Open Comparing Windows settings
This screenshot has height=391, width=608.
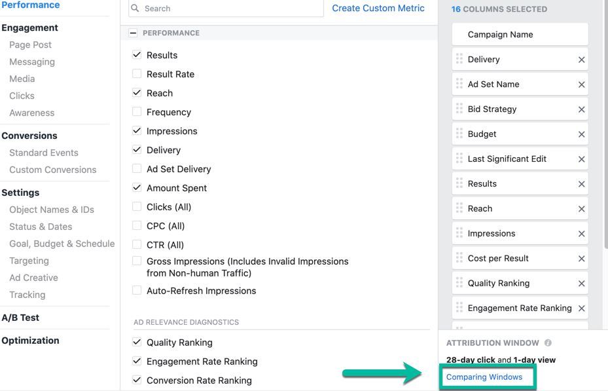pyautogui.click(x=484, y=377)
